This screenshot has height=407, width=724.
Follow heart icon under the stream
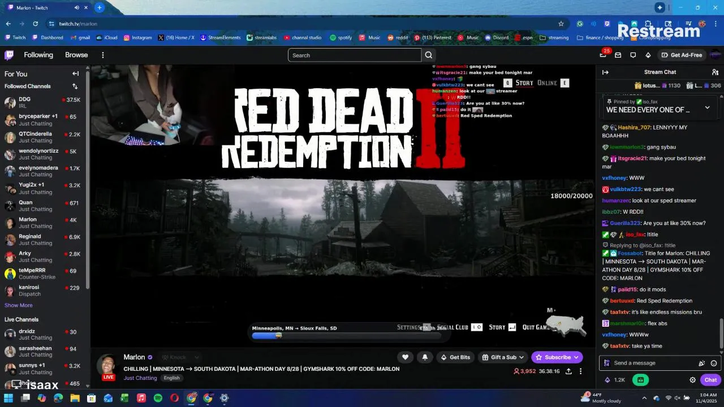coord(405,357)
